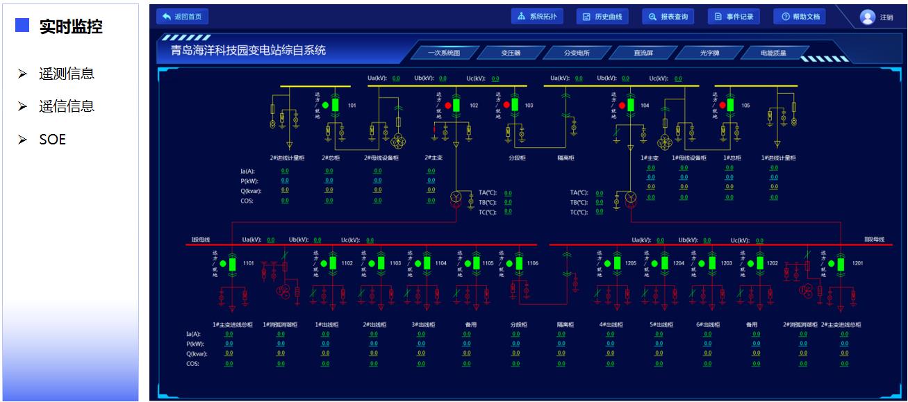Click the 返回首页 back button
908x402 pixels.
(x=182, y=17)
